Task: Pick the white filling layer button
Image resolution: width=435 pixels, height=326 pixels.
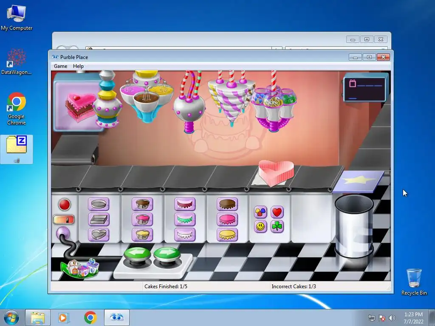Action: tap(185, 234)
